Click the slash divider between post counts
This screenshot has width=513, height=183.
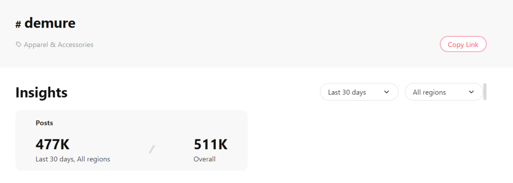click(152, 149)
